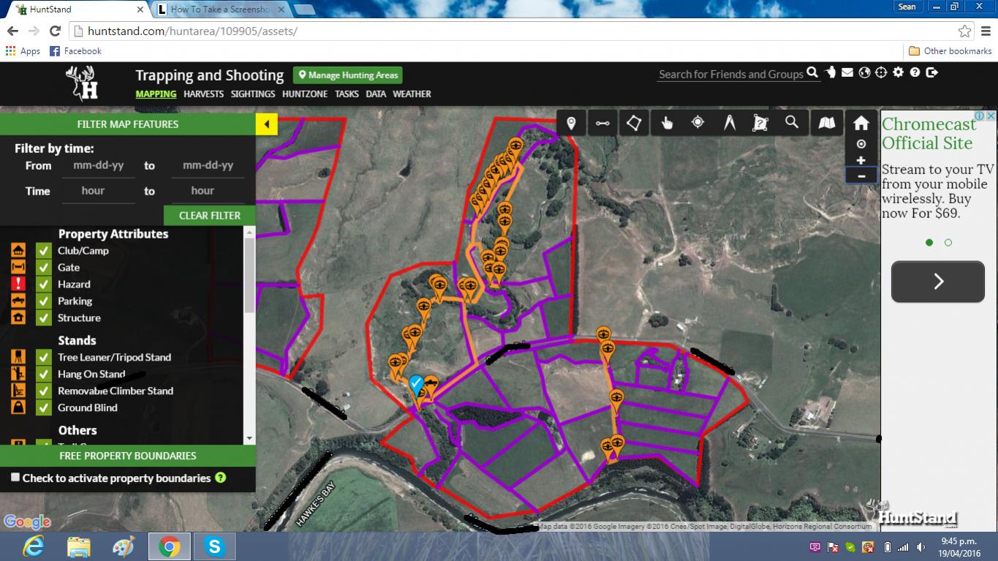Open the settings gear in header
This screenshot has height=561, width=998.
[898, 72]
